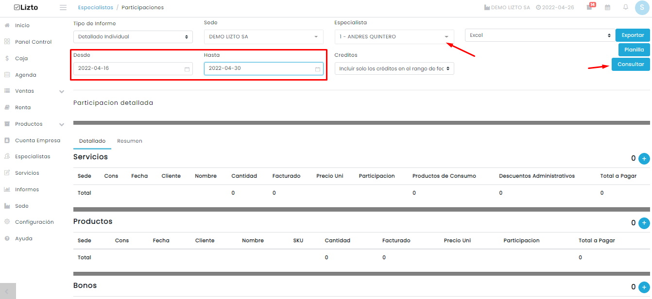Click the Consultar button
Screen dimensions: 652x299
pos(631,65)
